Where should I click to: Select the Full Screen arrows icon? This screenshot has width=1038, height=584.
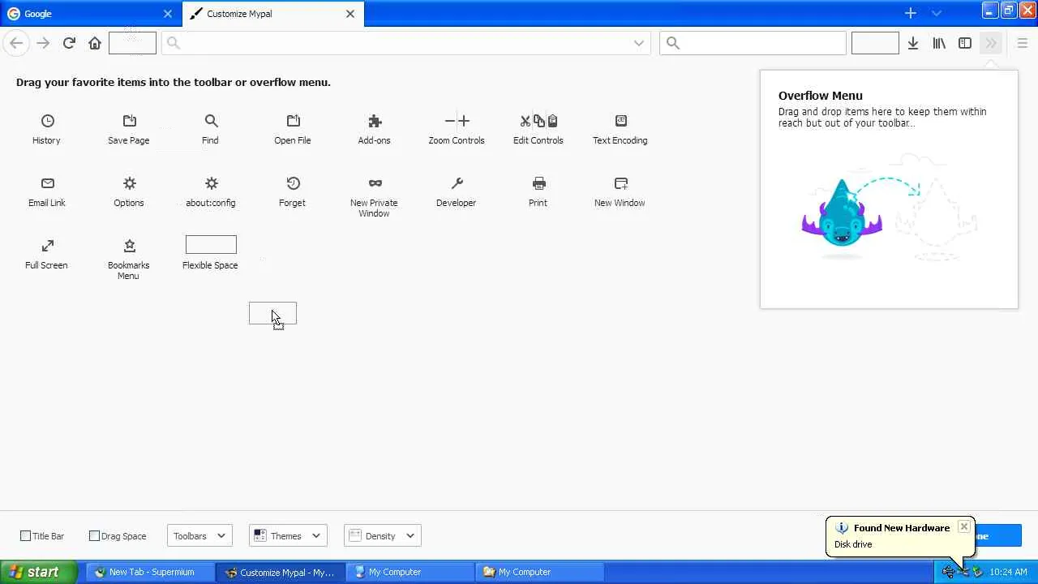[47, 246]
